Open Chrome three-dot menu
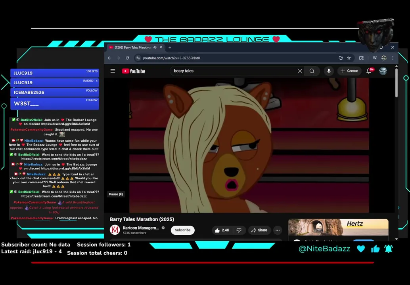Viewport: 410px width, 285px height. pyautogui.click(x=393, y=58)
